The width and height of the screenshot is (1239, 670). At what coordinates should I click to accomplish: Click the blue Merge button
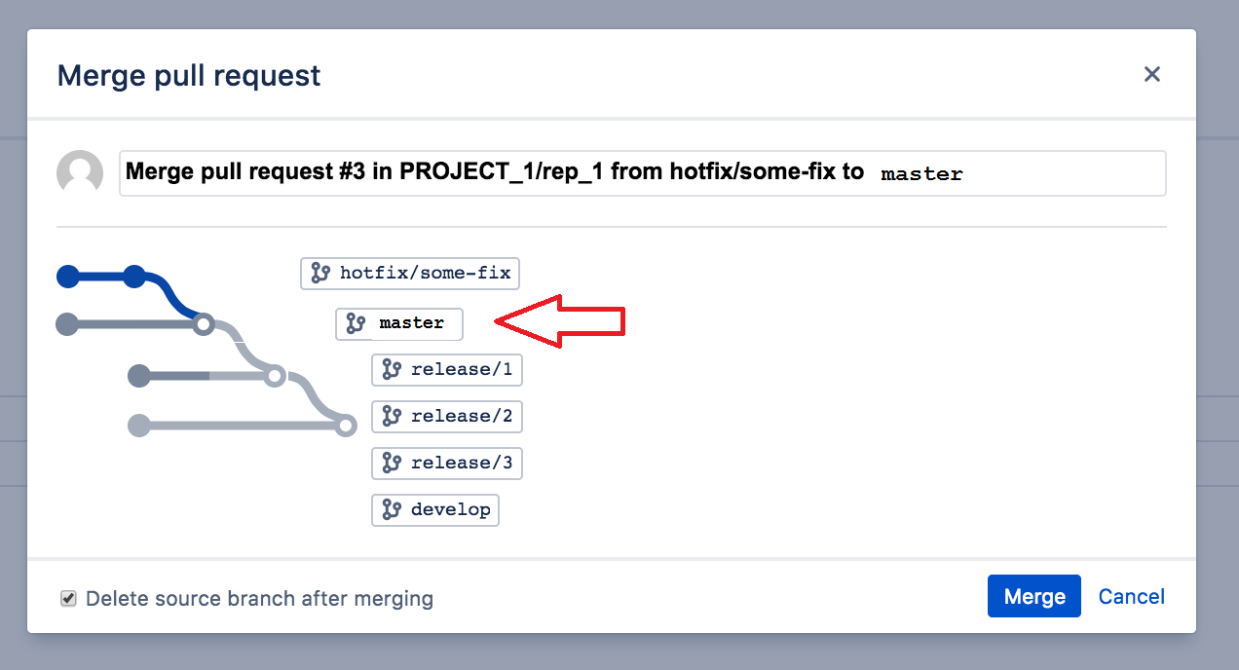(x=1034, y=596)
